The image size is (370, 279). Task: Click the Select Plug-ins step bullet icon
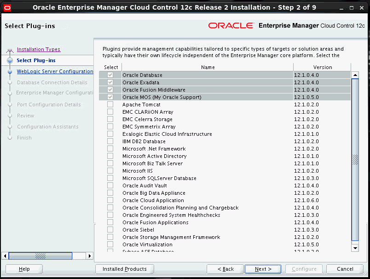(x=10, y=60)
